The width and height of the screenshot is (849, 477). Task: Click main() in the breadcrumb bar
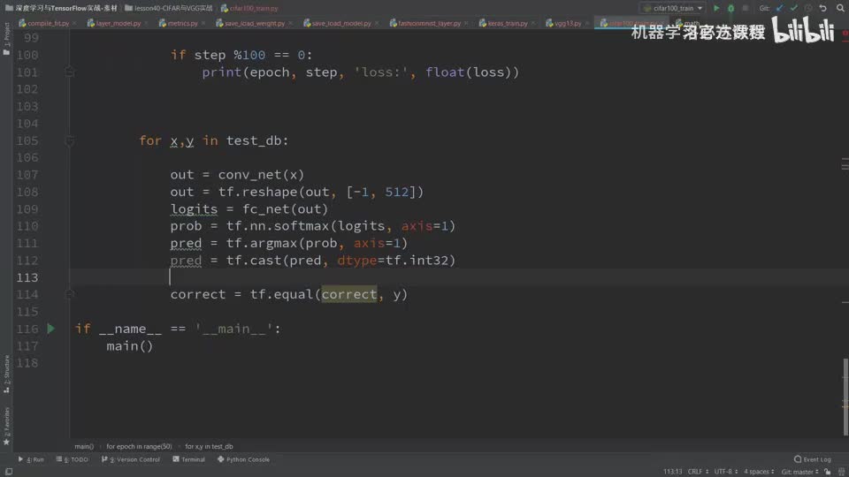pos(84,446)
